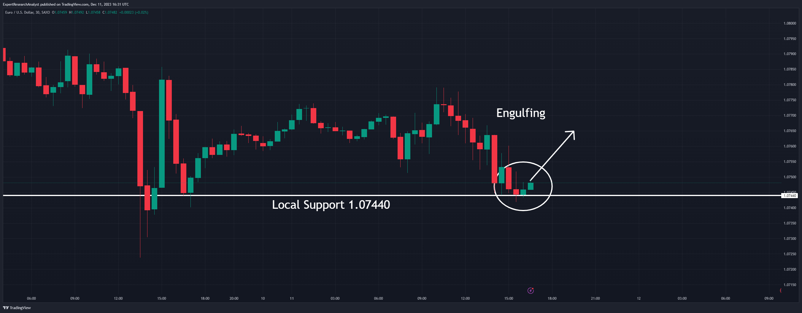Click the lightning event icon near 16:30
Screen dimensions: 802x313
pyautogui.click(x=531, y=290)
